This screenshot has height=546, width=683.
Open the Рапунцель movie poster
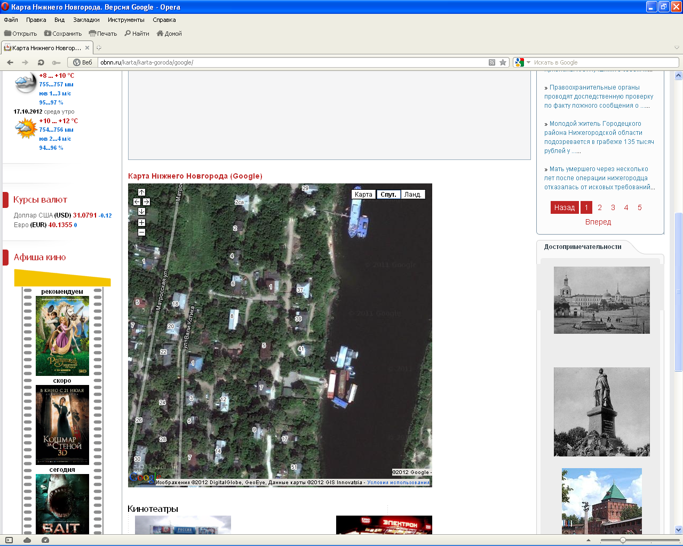tap(62, 336)
